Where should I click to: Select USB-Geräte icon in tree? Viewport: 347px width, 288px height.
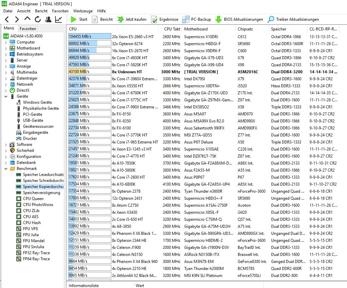pyautogui.click(x=19, y=120)
